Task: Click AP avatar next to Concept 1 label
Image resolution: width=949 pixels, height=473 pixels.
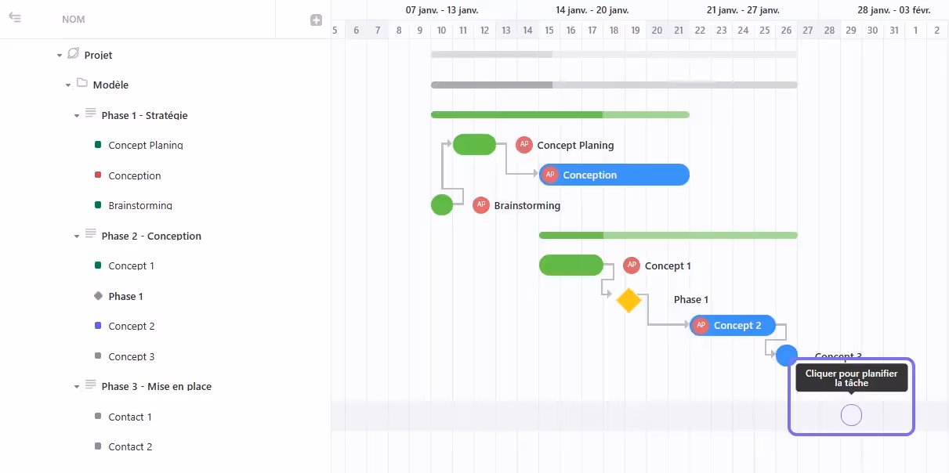Action: point(632,265)
